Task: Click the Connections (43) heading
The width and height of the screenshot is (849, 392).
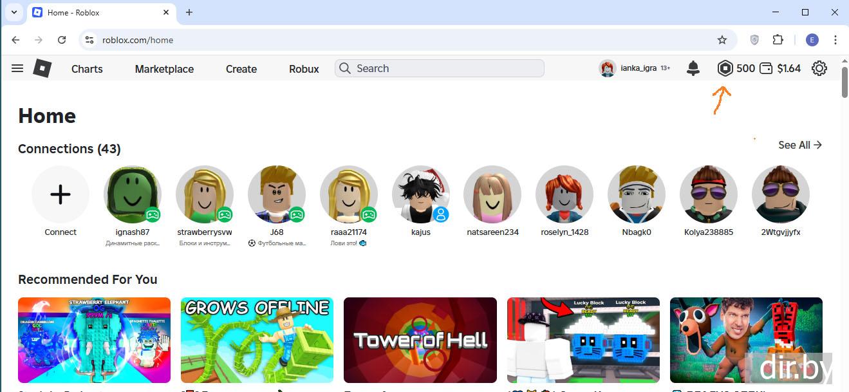Action: point(70,149)
